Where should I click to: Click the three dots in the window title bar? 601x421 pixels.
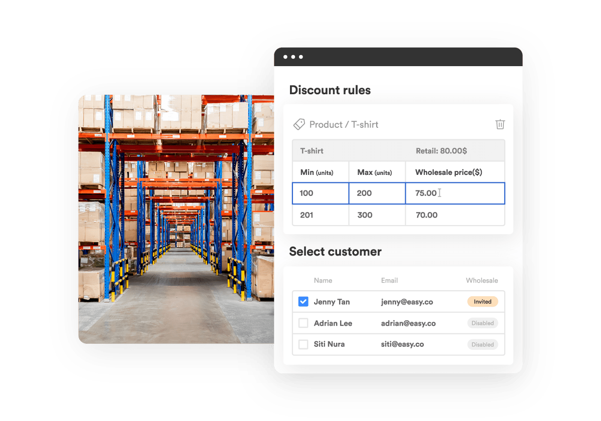293,57
